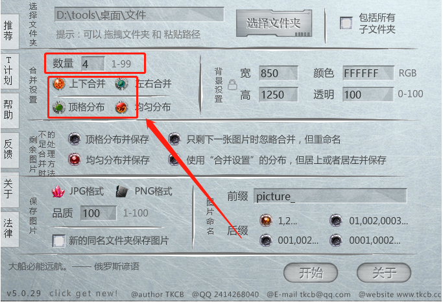Pick the PNG格式 dark gem icon
The width and height of the screenshot is (443, 302).
123,192
